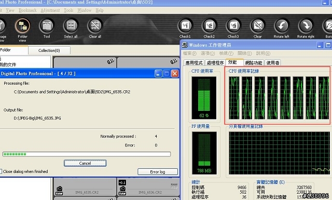Open 使用者 tab in Task Manager
The image size is (332, 200).
tap(273, 62)
